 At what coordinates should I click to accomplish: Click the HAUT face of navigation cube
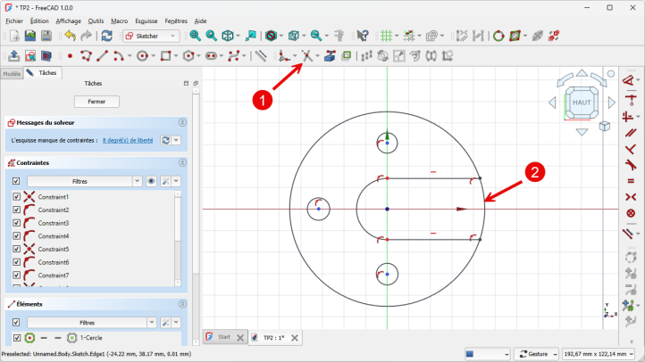click(582, 103)
